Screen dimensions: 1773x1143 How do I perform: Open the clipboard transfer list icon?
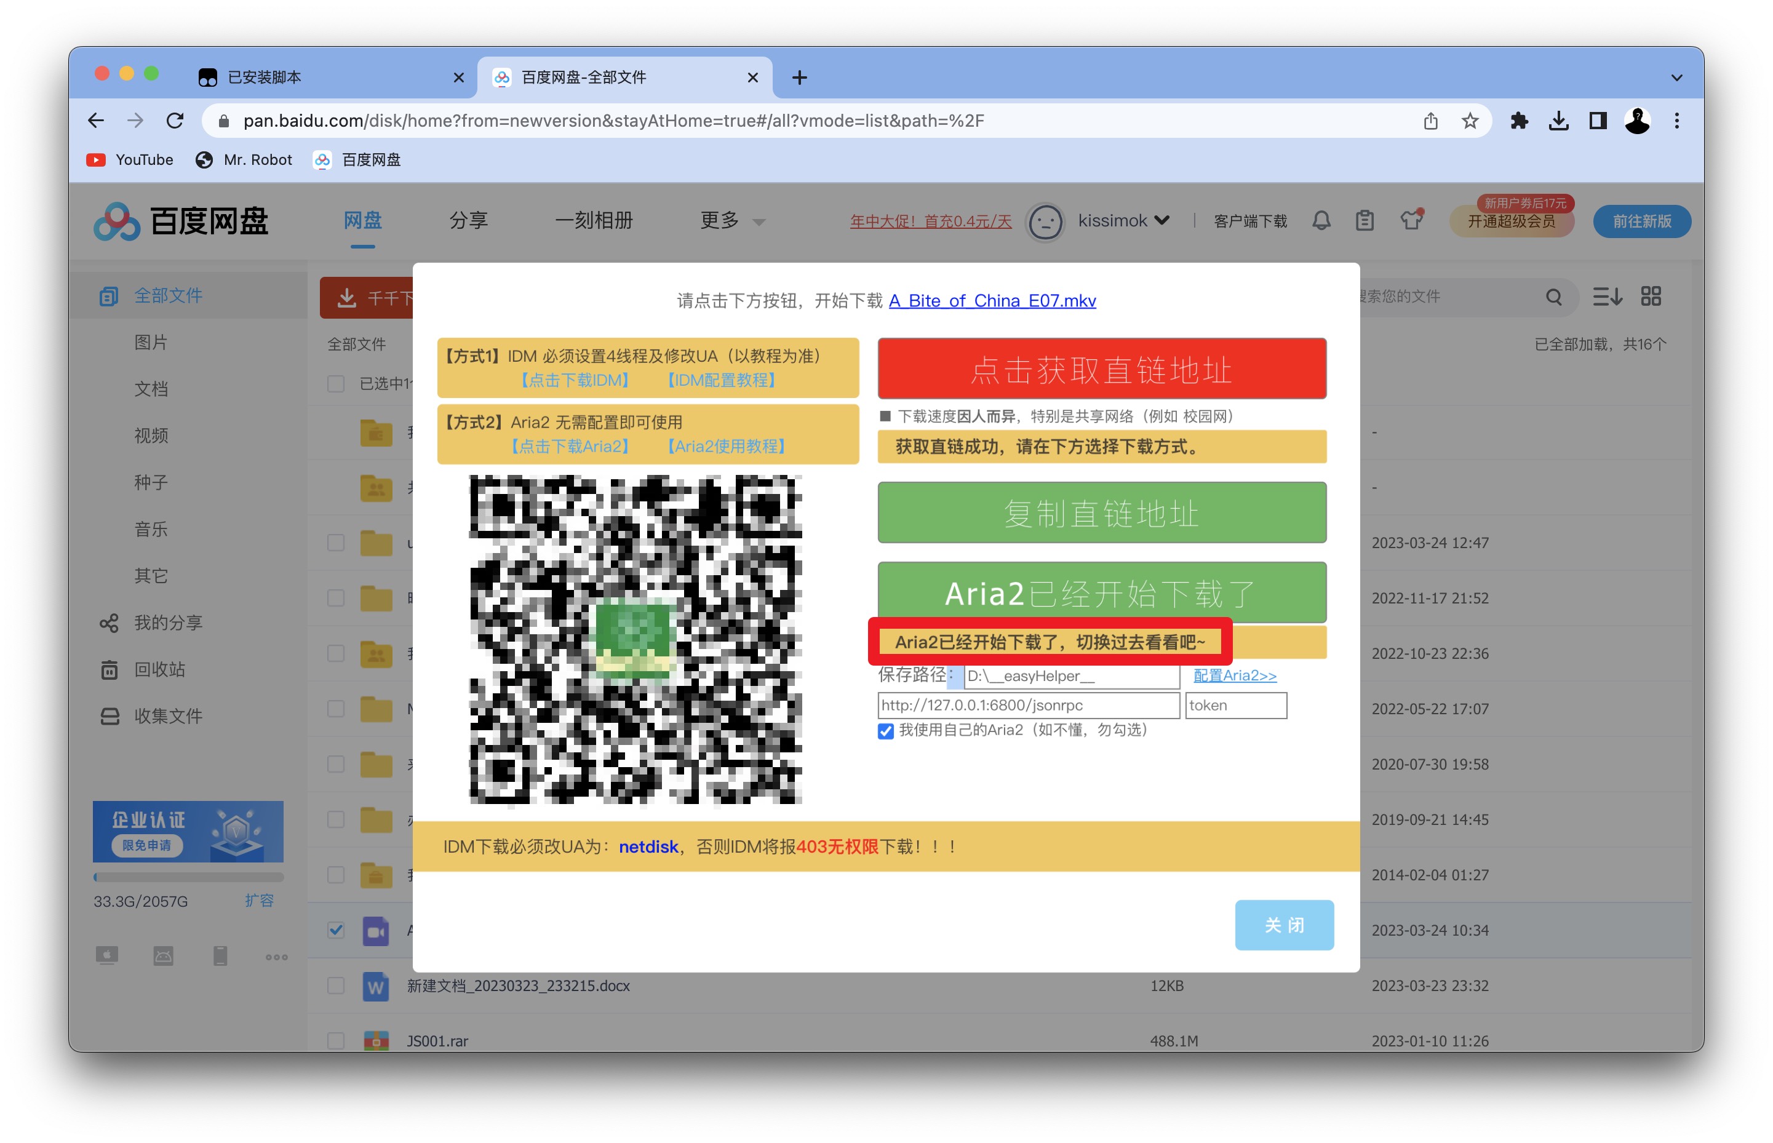(x=1364, y=220)
